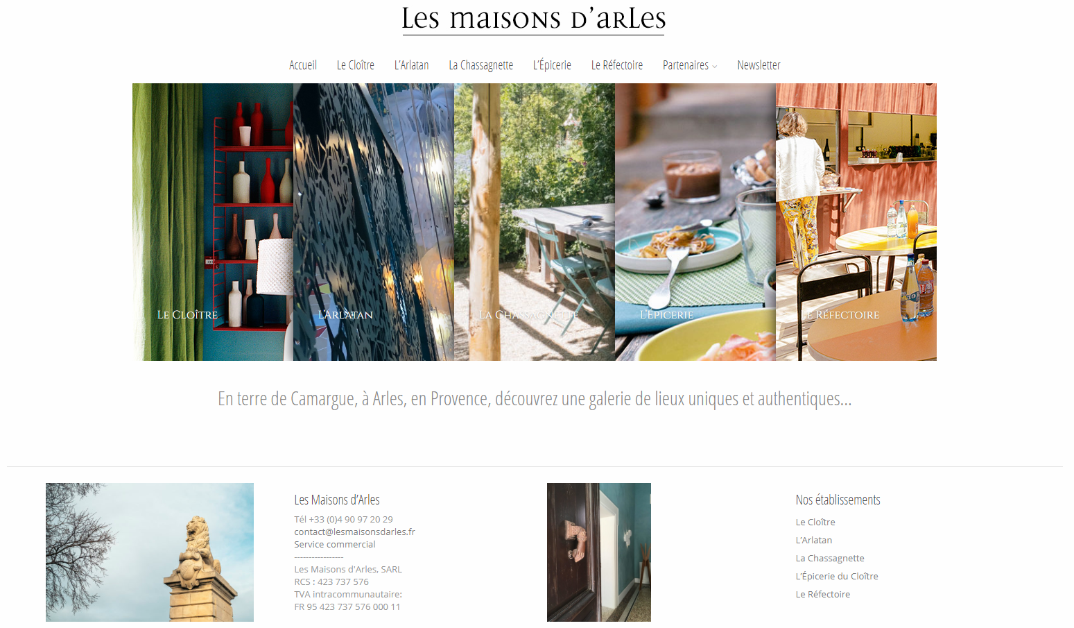Select the L'Arlatan image panel
This screenshot has width=1074, height=628.
(x=374, y=222)
